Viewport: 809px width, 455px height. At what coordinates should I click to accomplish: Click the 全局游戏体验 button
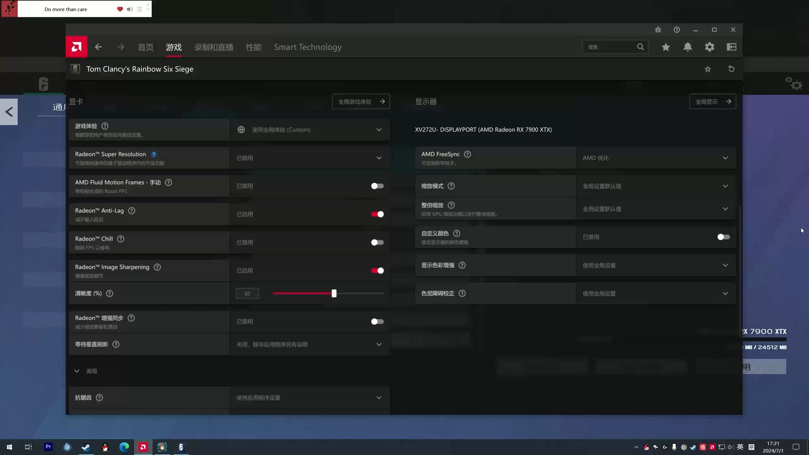pyautogui.click(x=361, y=101)
